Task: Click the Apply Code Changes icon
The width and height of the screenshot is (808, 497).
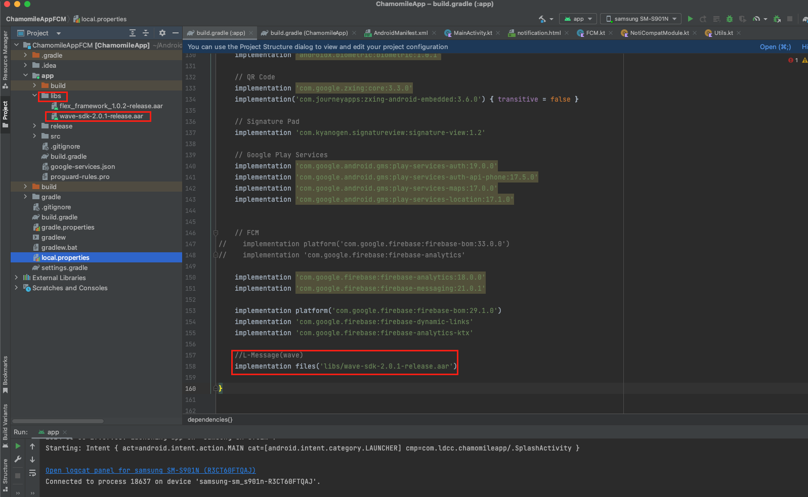Action: (x=716, y=19)
